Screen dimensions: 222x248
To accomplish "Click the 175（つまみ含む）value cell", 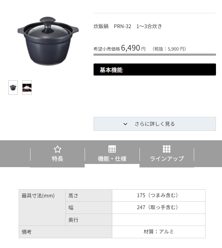I will pyautogui.click(x=159, y=196).
